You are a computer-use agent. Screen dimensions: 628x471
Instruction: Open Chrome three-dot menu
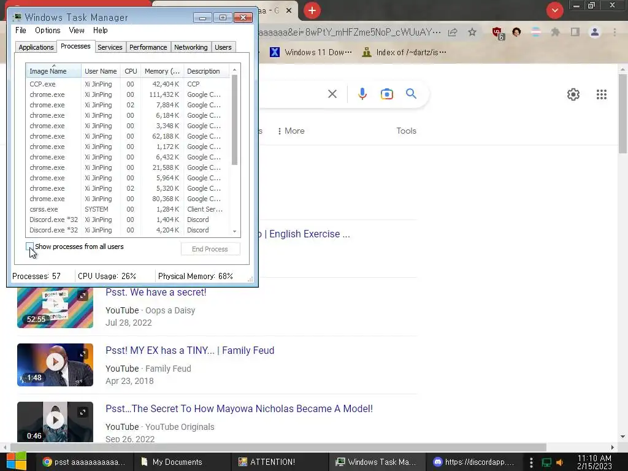coord(615,32)
